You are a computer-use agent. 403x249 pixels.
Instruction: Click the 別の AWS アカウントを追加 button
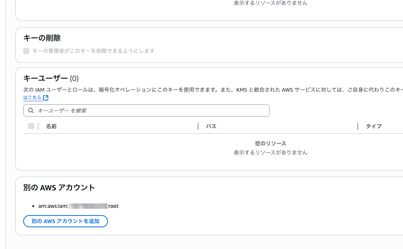[65, 221]
